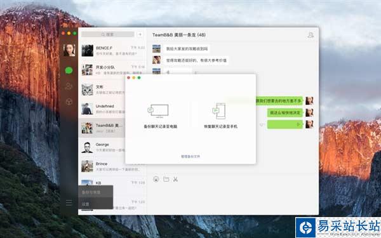Viewport: 381px width, 238px height.
Task: Select the scissors screenshot tool
Action: (175, 179)
